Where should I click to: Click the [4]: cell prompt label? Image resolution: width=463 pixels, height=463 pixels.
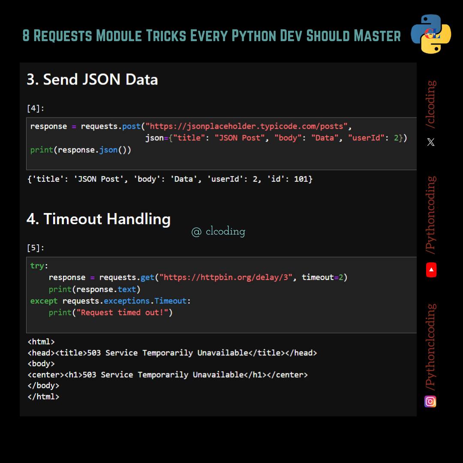(x=36, y=108)
